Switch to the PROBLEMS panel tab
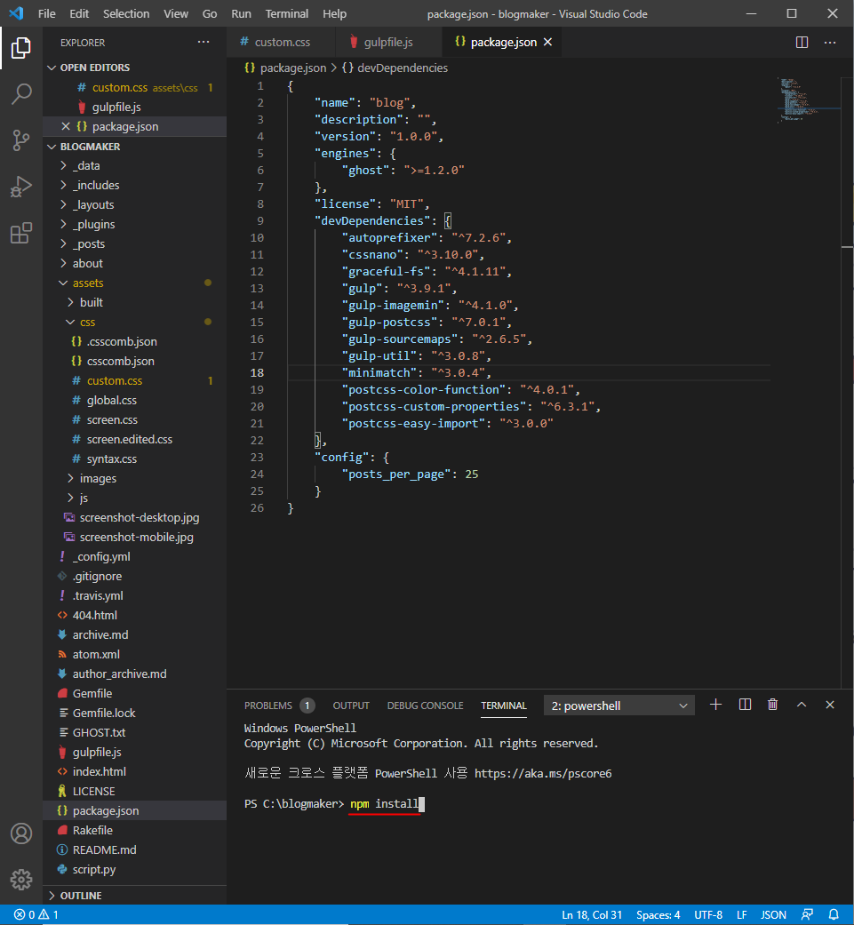 click(279, 706)
